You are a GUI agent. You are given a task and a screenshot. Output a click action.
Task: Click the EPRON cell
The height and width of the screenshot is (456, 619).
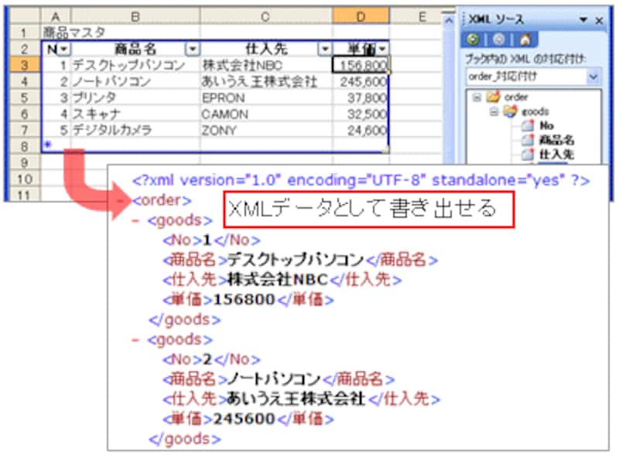point(265,97)
